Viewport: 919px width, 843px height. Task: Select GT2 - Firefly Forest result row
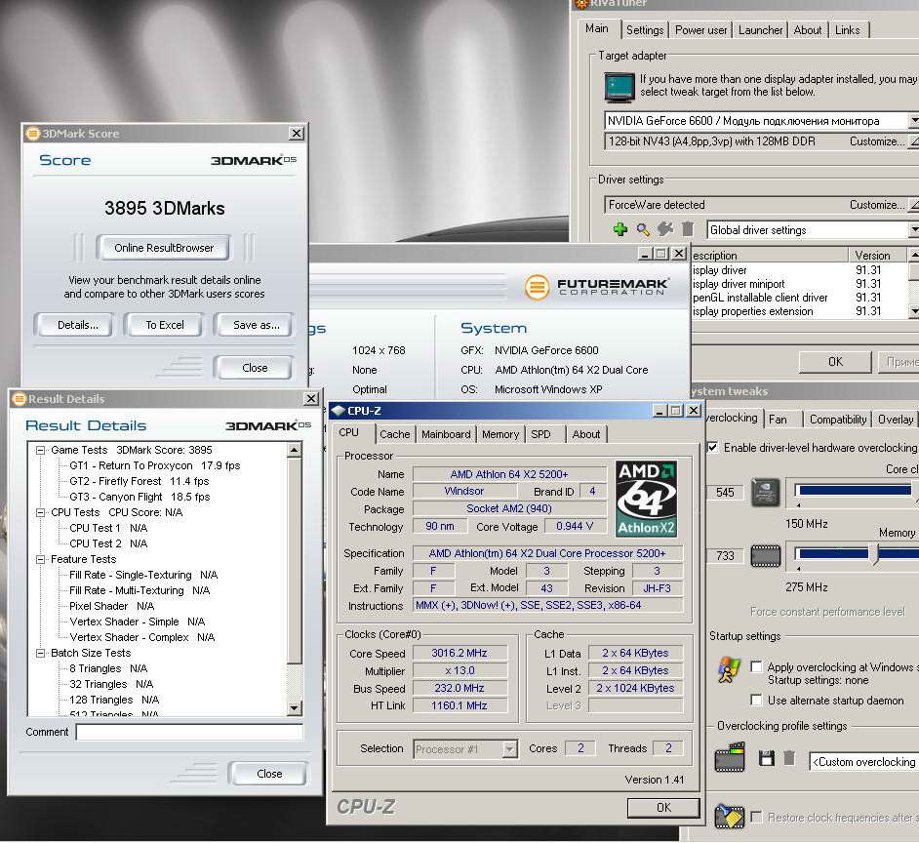coord(139,481)
